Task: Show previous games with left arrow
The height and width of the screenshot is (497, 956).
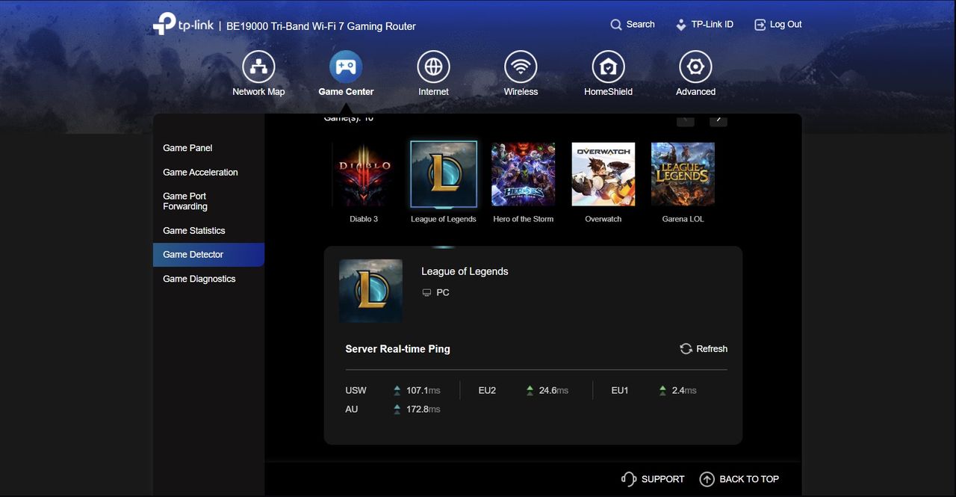Action: tap(686, 119)
